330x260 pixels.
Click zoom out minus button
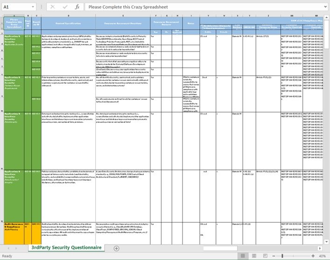(274, 256)
